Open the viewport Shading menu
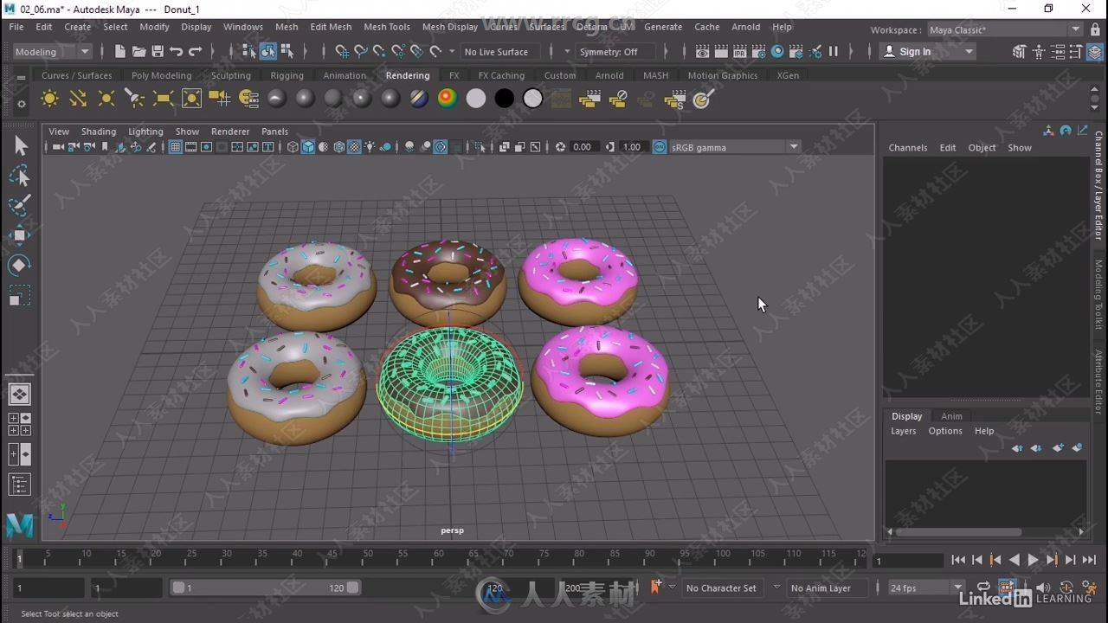 tap(98, 132)
